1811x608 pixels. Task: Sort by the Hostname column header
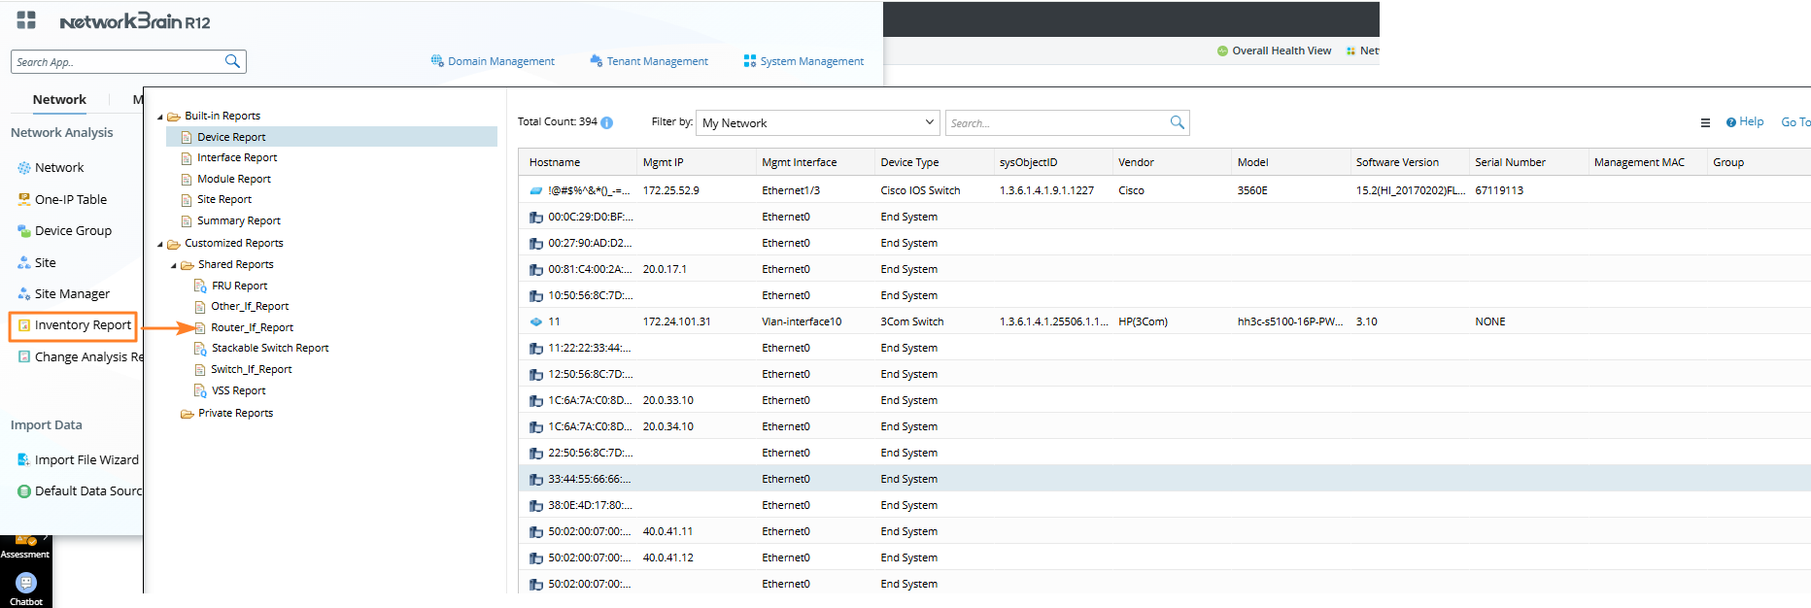click(x=555, y=162)
